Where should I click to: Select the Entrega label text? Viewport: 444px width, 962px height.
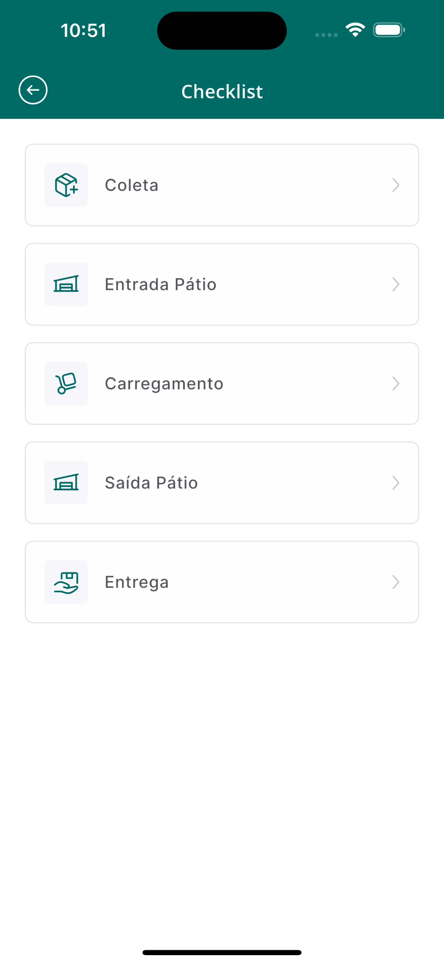(137, 583)
